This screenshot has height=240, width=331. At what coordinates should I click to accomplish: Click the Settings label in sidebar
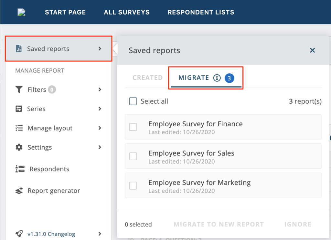pos(40,147)
